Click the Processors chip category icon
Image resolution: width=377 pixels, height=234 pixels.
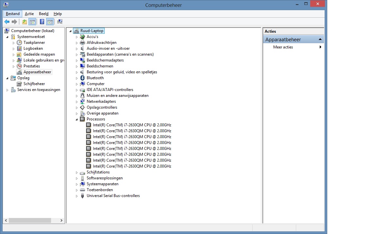click(82, 119)
